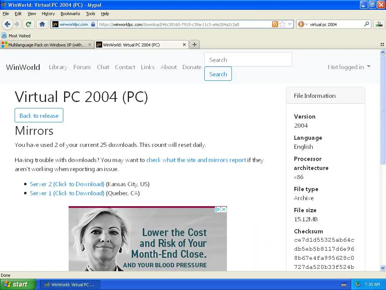386x290 pixels.
Task: Bookmark this page with the star icon
Action: [x=282, y=24]
